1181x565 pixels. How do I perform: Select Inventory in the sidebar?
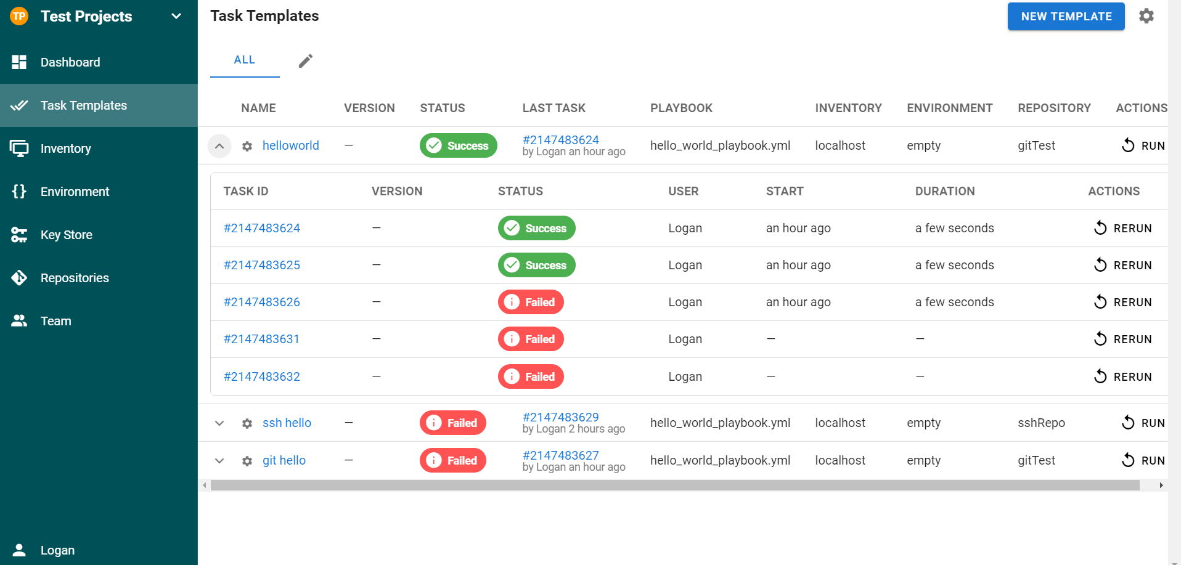[65, 148]
